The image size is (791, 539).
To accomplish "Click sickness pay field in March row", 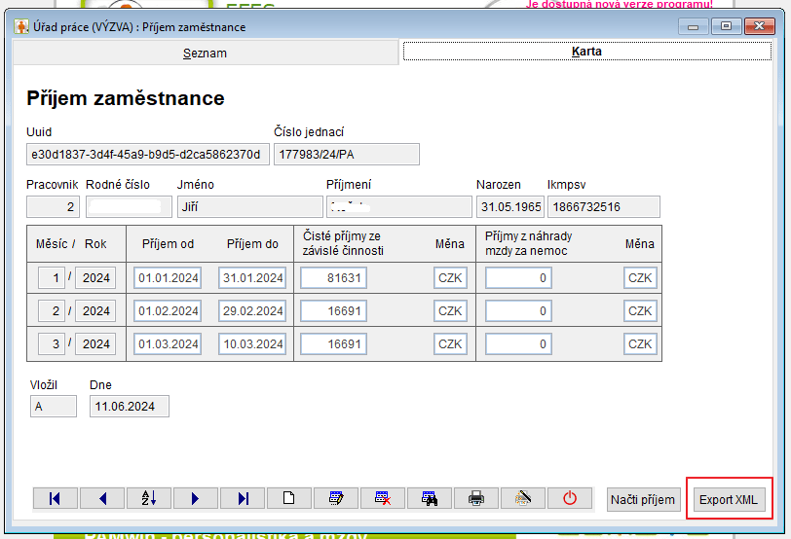I will [x=518, y=344].
